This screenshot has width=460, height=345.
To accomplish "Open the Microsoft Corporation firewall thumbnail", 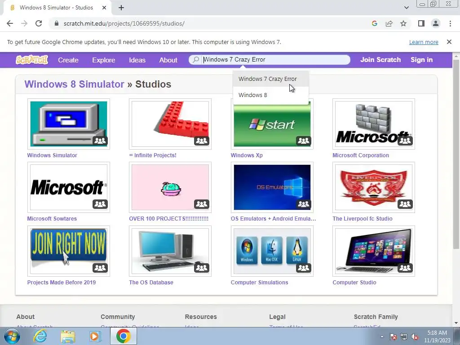I will 374,124.
